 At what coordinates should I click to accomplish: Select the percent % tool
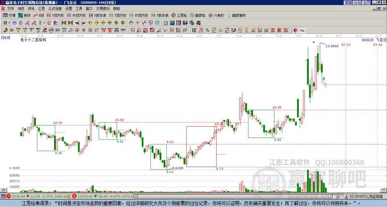click(x=207, y=30)
